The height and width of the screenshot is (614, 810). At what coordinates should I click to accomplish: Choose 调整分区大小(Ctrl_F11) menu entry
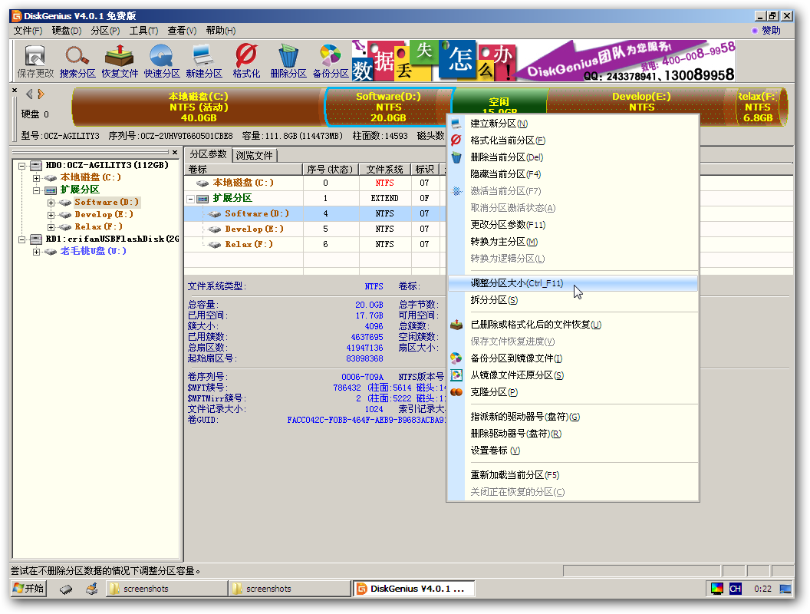coord(574,283)
